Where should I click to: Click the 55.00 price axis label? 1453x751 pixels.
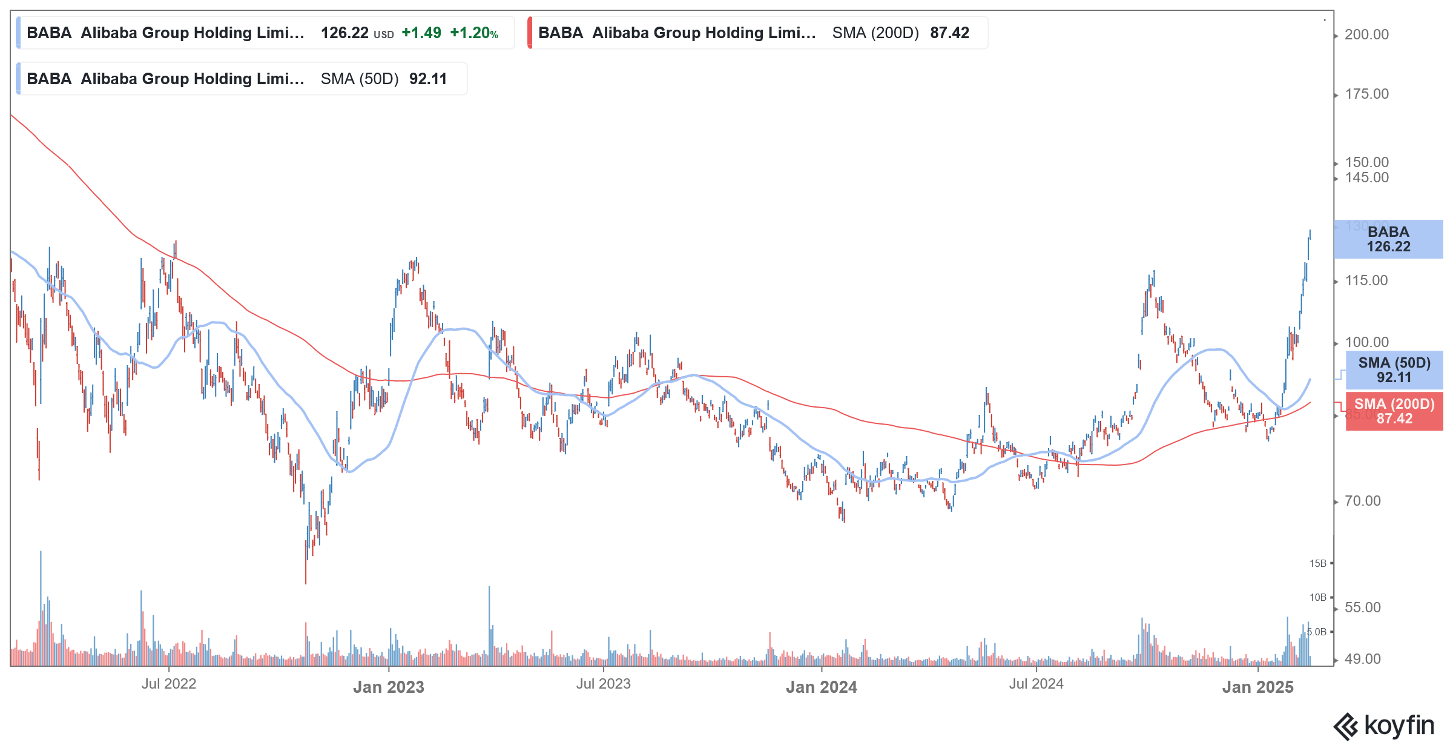1363,607
